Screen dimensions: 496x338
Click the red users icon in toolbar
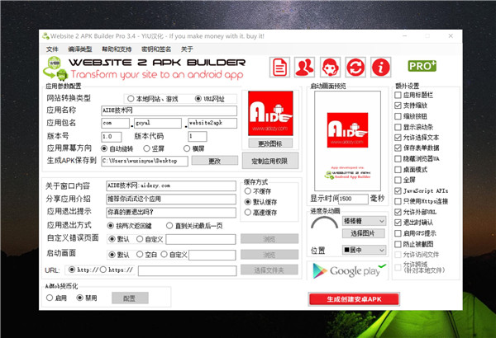pos(304,67)
